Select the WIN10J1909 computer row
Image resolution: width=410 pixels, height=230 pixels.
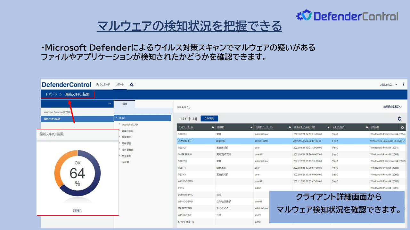click(223, 215)
